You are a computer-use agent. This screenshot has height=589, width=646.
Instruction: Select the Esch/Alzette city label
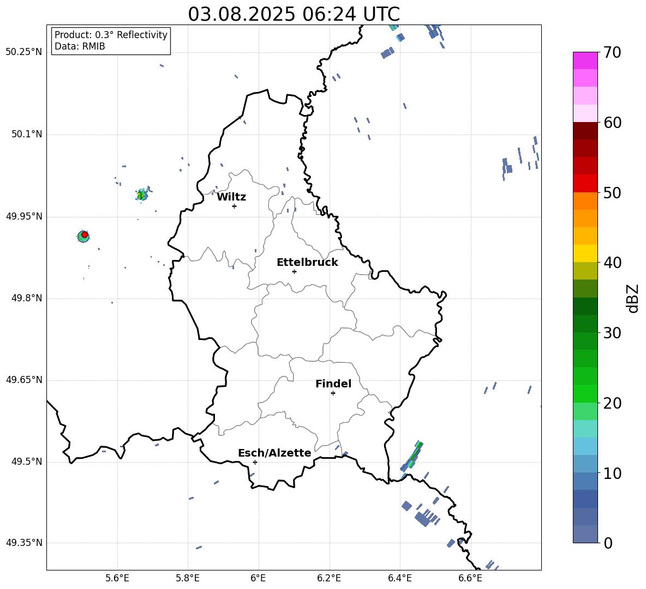(274, 453)
